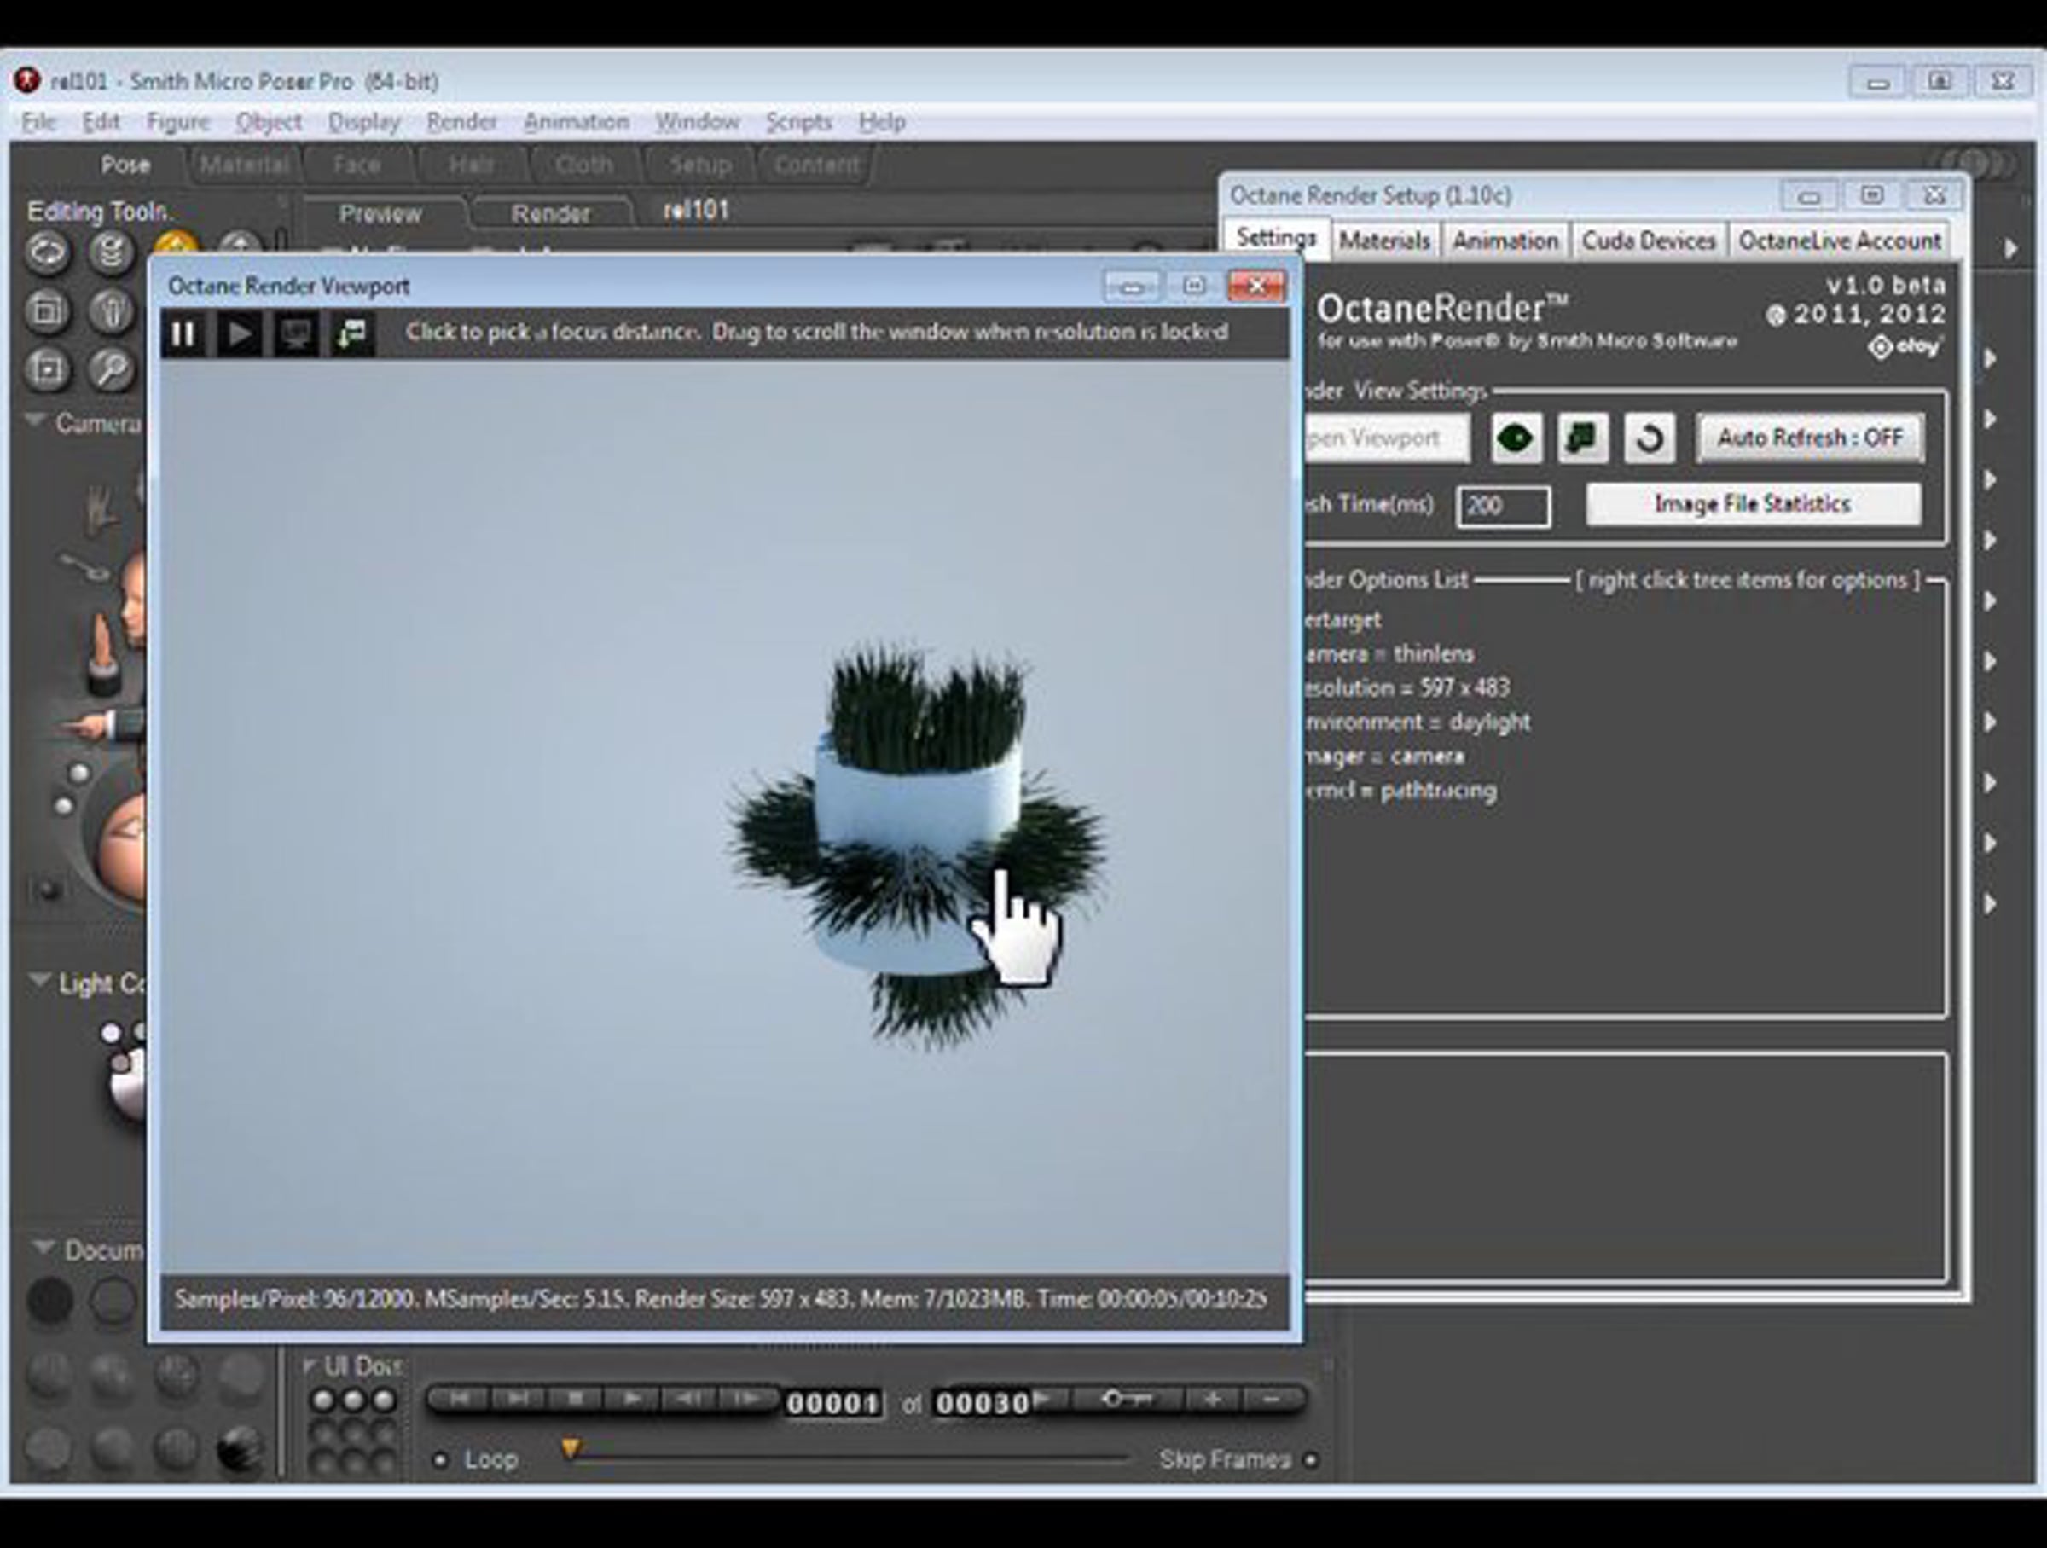Open the Figure menu

point(177,121)
